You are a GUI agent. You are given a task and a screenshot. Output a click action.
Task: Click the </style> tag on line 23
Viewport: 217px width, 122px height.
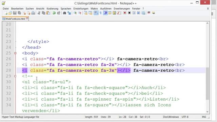[38, 42]
